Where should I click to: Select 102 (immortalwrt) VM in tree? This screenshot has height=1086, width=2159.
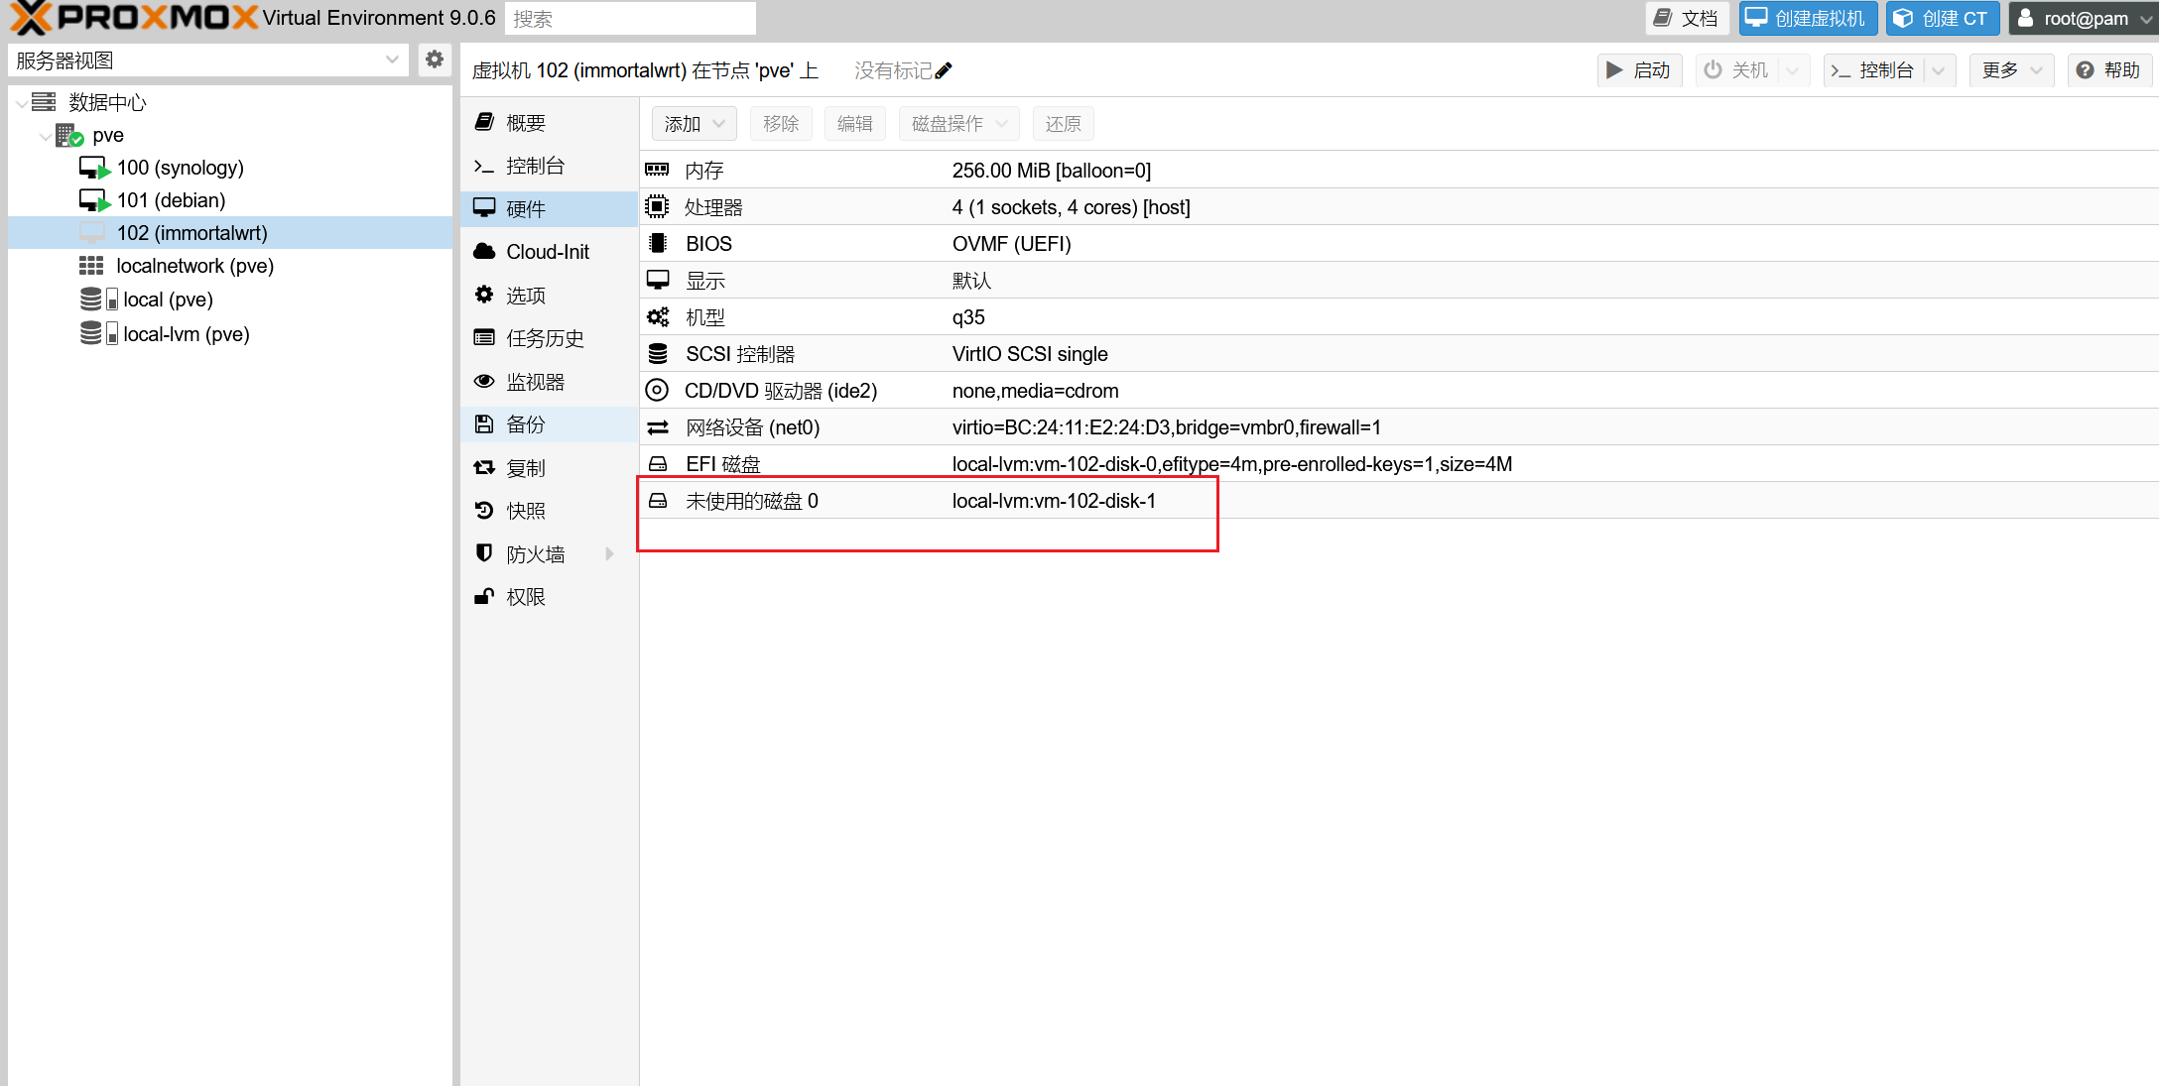[x=230, y=233]
